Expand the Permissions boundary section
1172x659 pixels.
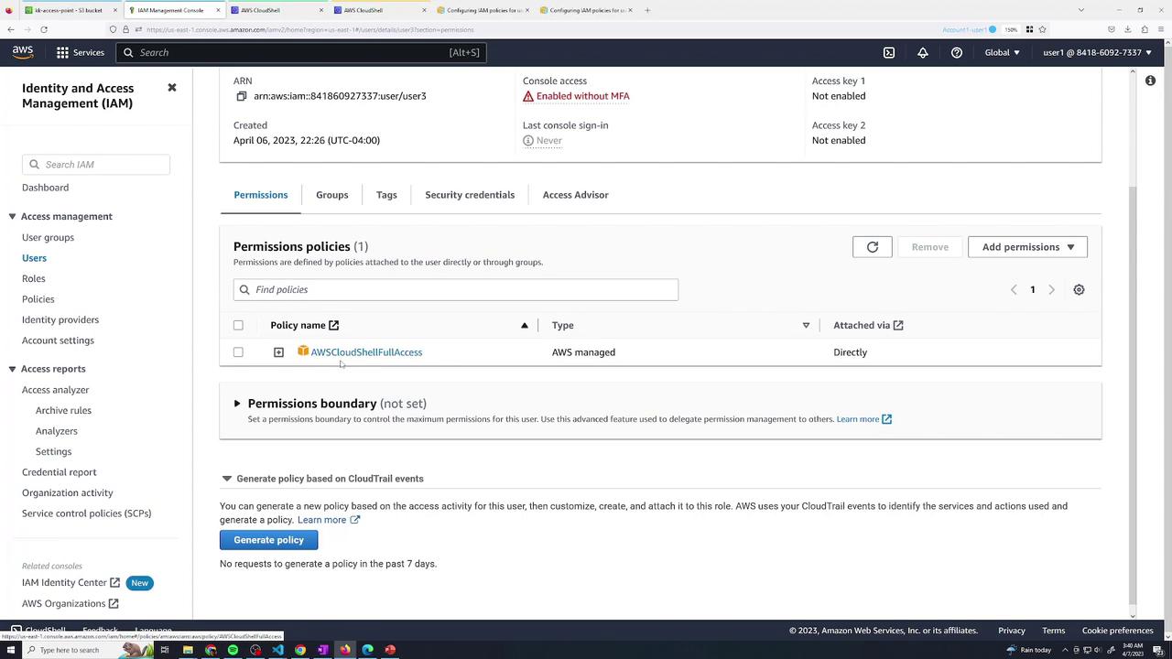[237, 404]
